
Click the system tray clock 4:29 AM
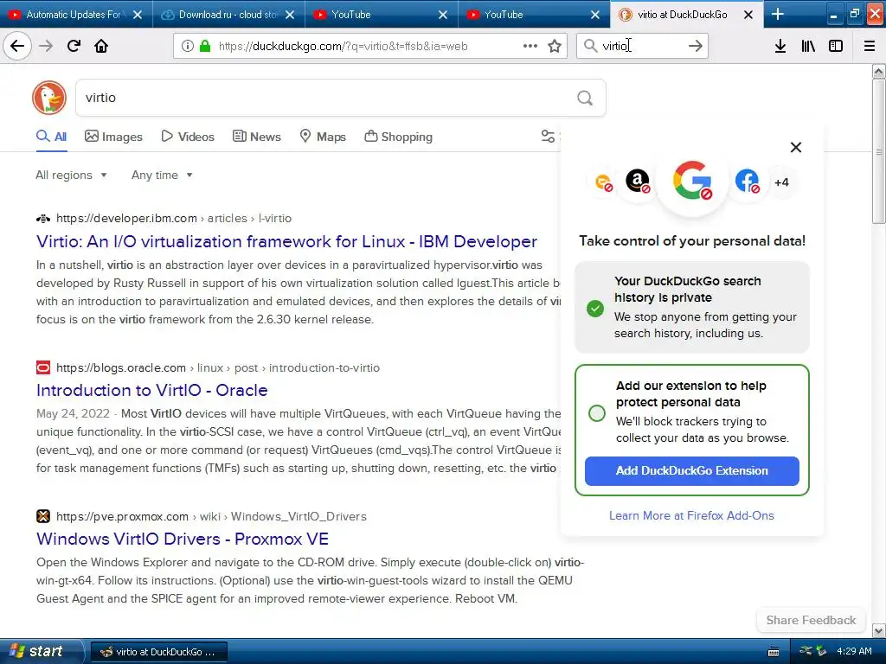click(x=854, y=651)
